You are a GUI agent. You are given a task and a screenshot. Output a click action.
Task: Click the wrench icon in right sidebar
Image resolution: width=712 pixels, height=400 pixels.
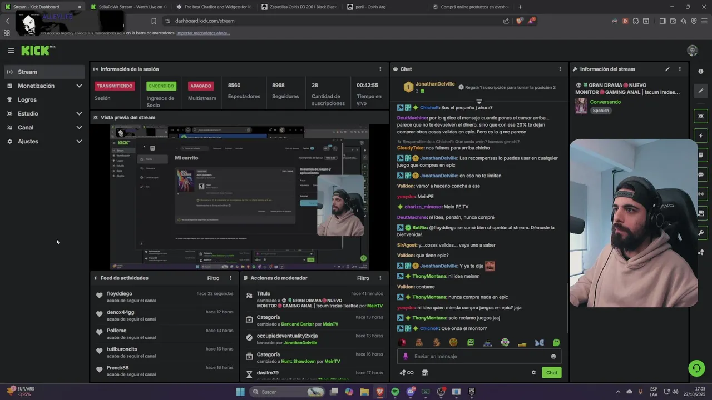point(701,233)
